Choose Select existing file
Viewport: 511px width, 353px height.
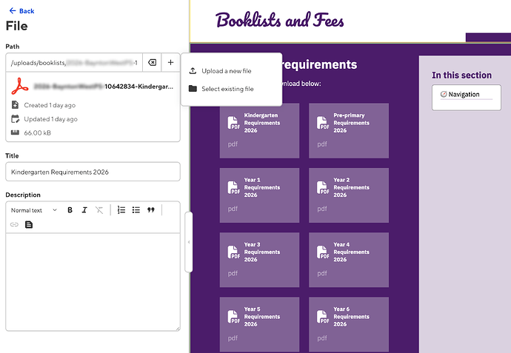227,89
